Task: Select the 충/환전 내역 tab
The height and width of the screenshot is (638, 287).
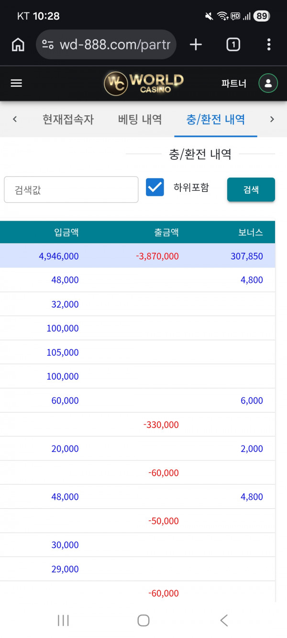Action: pos(215,119)
